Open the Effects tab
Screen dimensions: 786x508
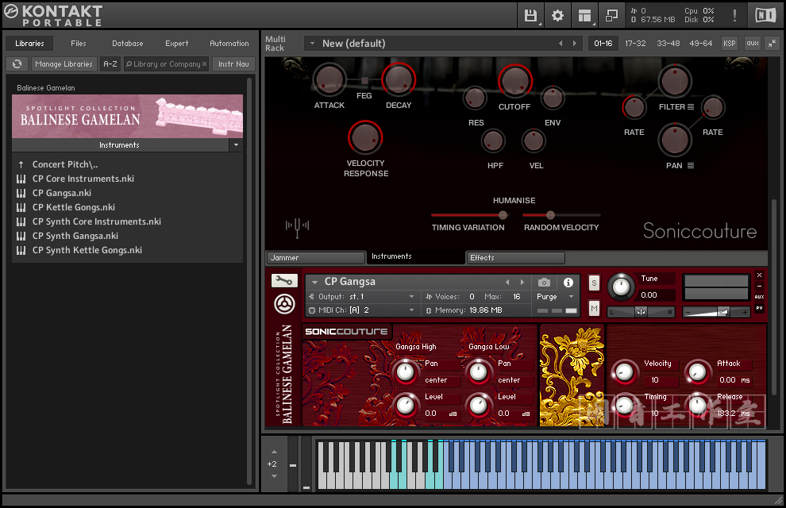[515, 257]
